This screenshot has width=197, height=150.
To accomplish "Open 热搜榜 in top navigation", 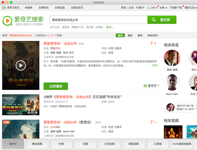I will [x=28, y=8].
